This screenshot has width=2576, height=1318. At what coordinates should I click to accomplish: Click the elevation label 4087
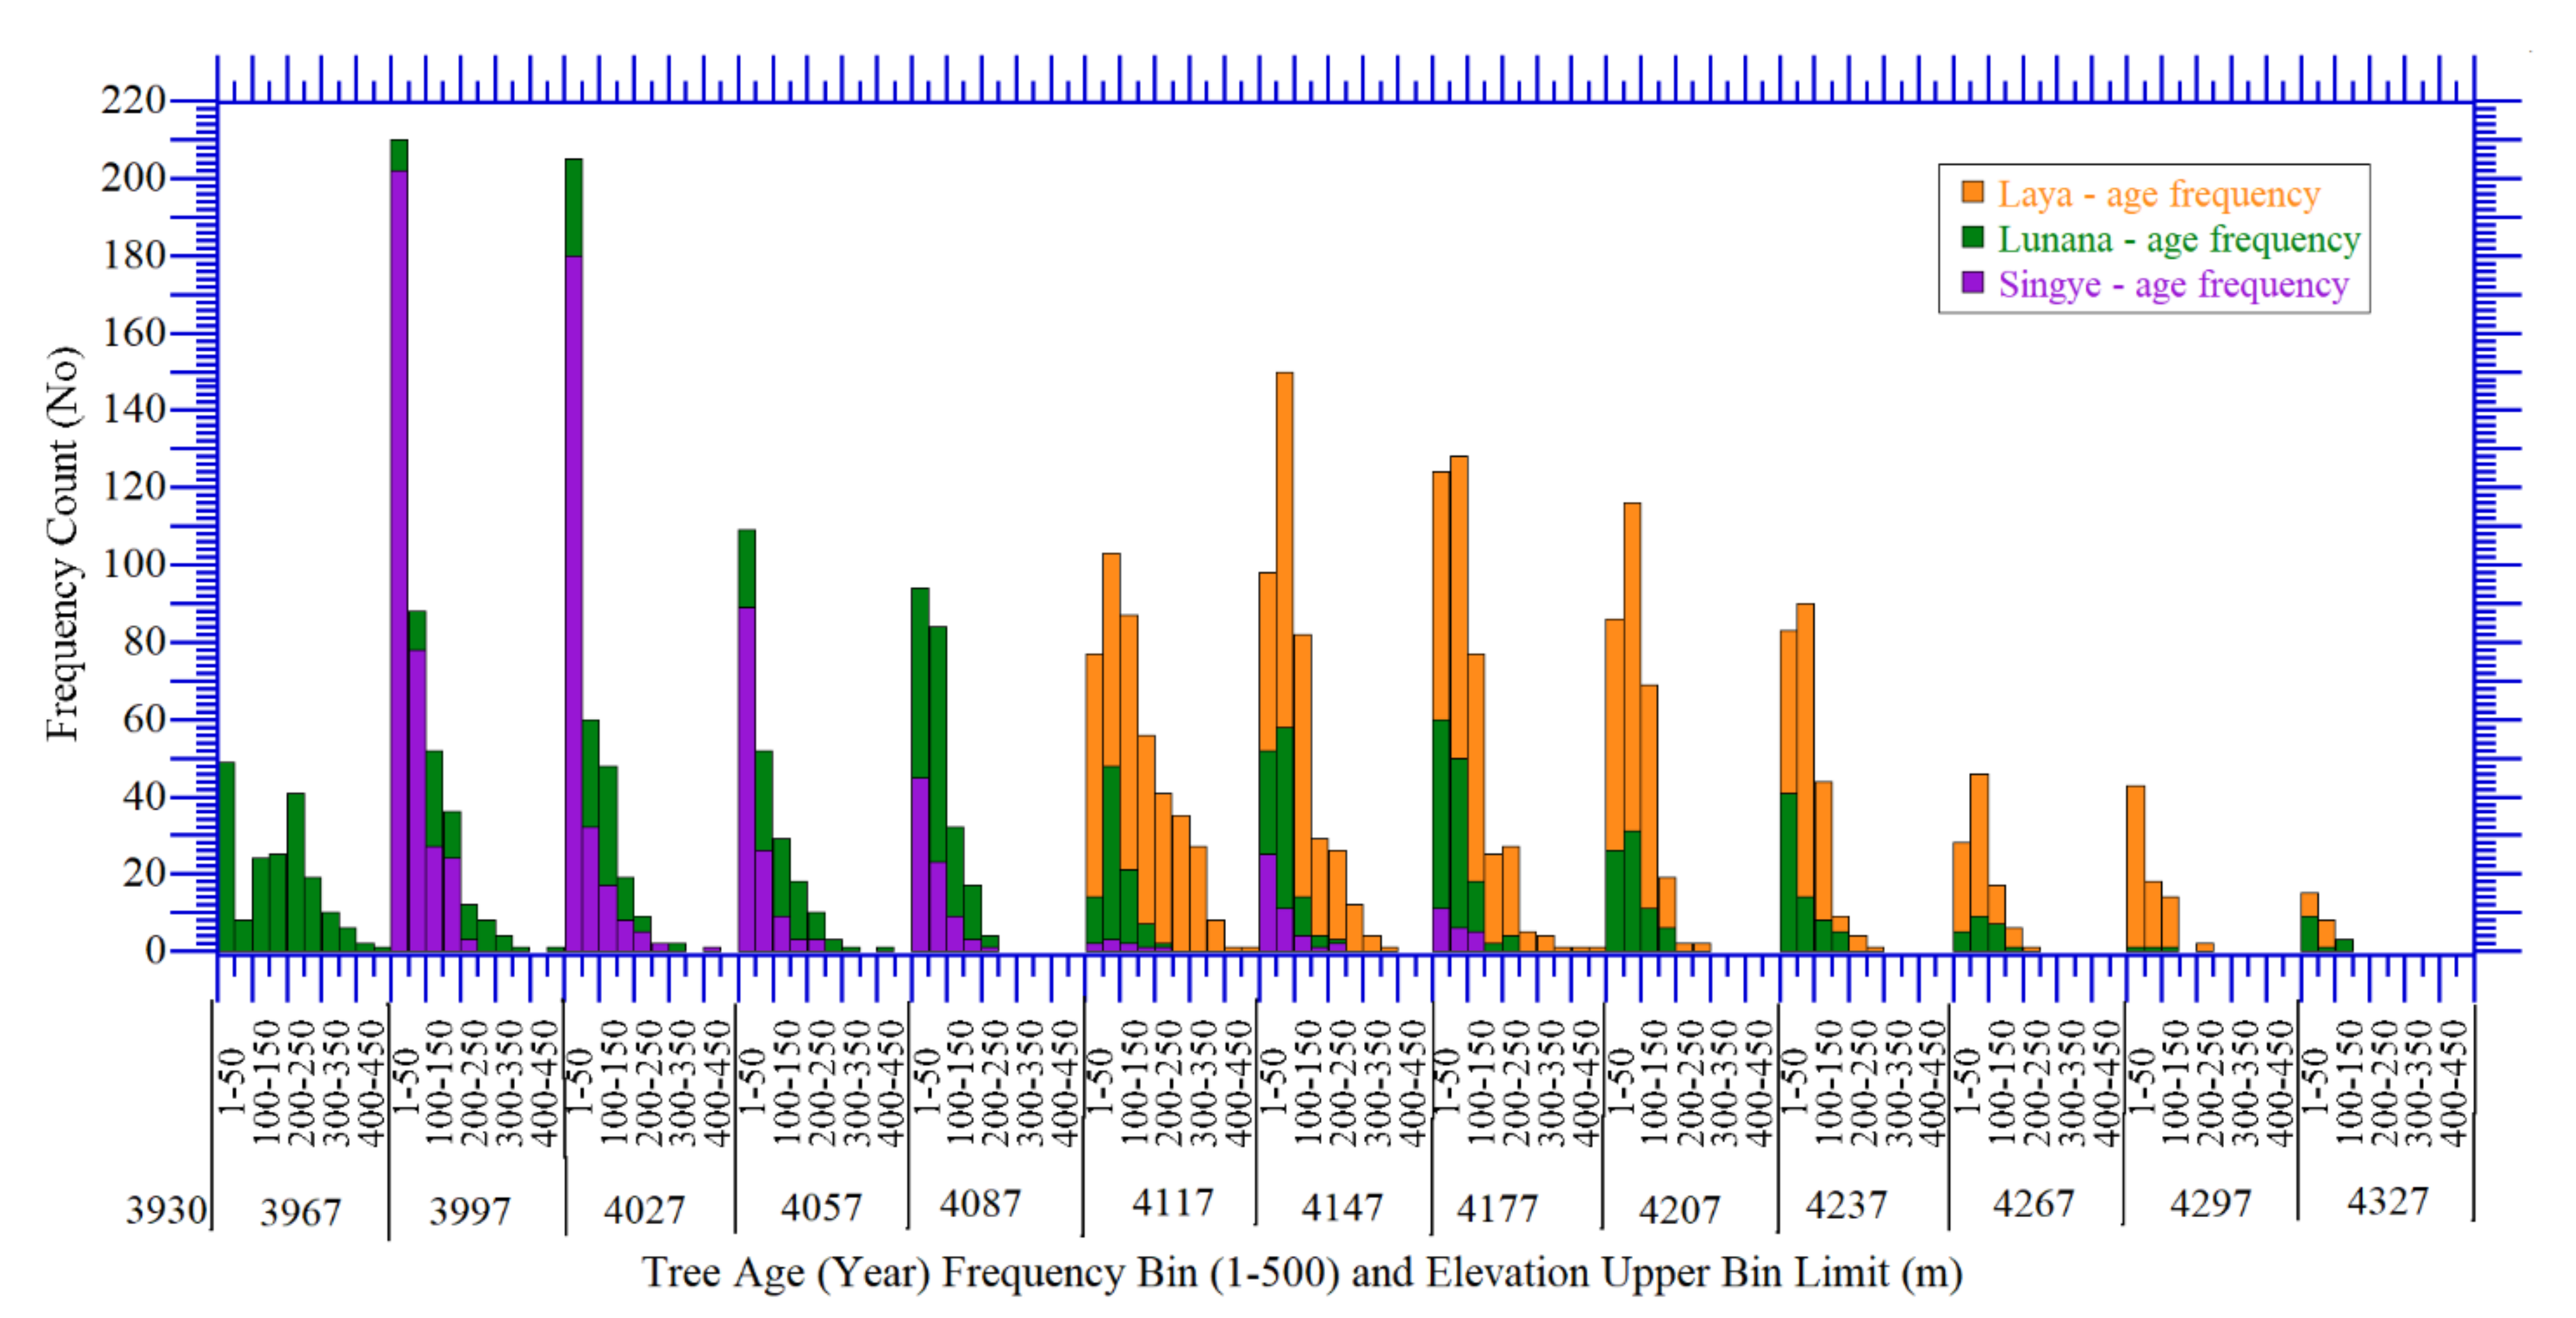coord(980,1204)
